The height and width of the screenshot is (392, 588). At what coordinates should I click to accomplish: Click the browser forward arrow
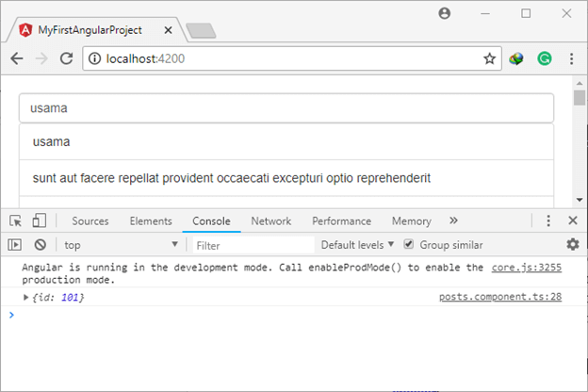(x=41, y=58)
